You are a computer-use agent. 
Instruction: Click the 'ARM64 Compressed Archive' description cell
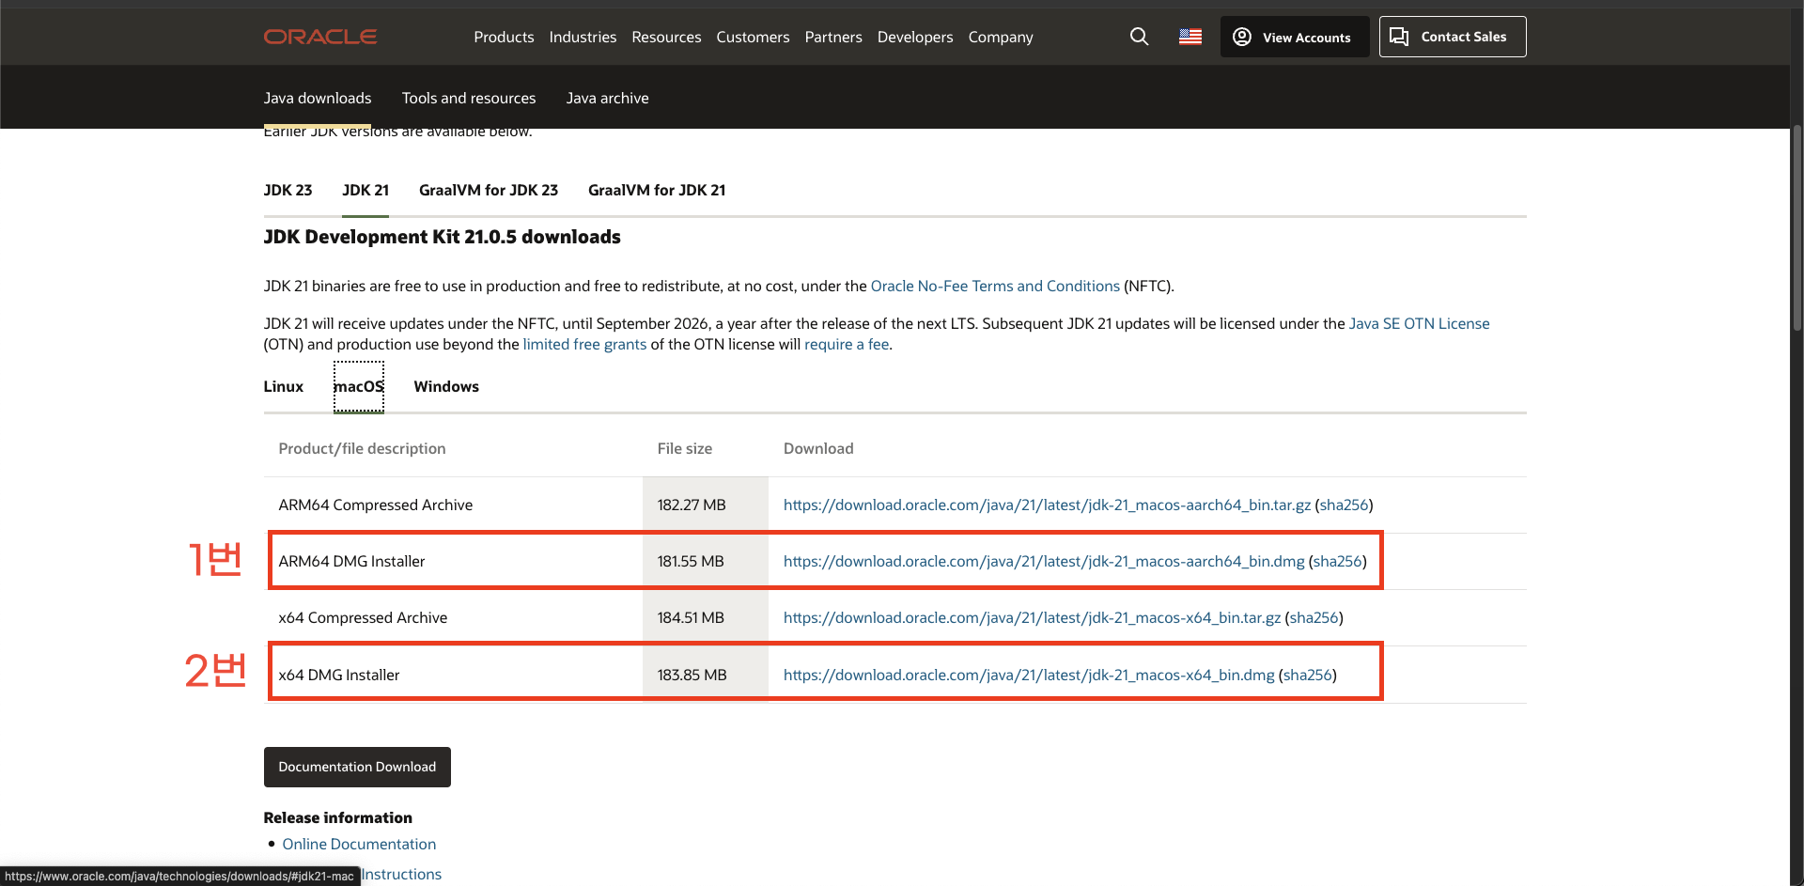pyautogui.click(x=453, y=505)
